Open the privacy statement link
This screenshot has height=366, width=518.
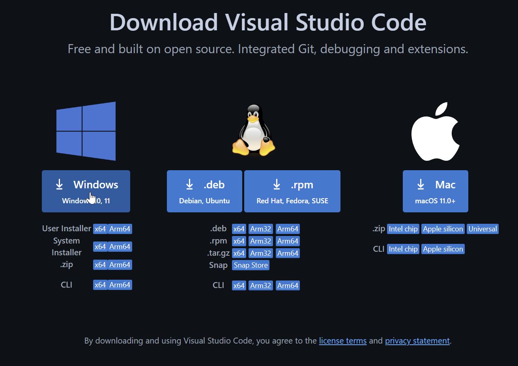(x=417, y=341)
